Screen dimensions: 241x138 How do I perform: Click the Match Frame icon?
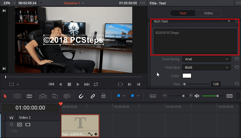click(x=120, y=84)
